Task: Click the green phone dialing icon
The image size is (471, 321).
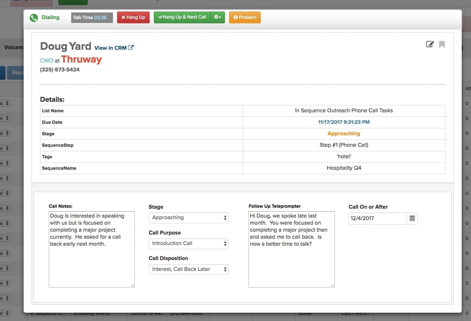Action: (x=34, y=18)
